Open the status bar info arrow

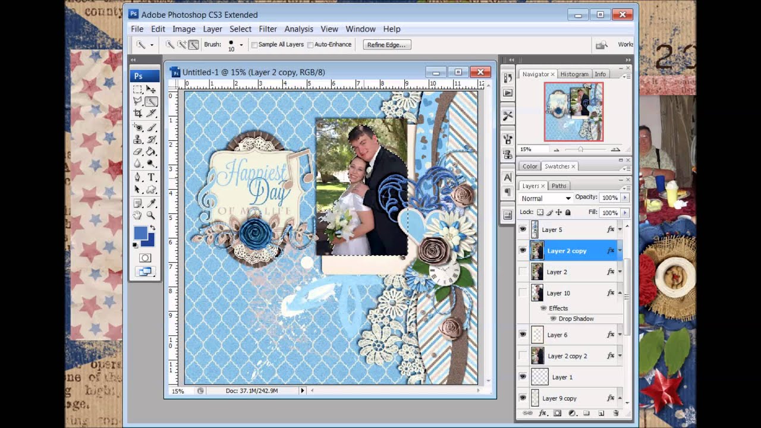coord(302,391)
